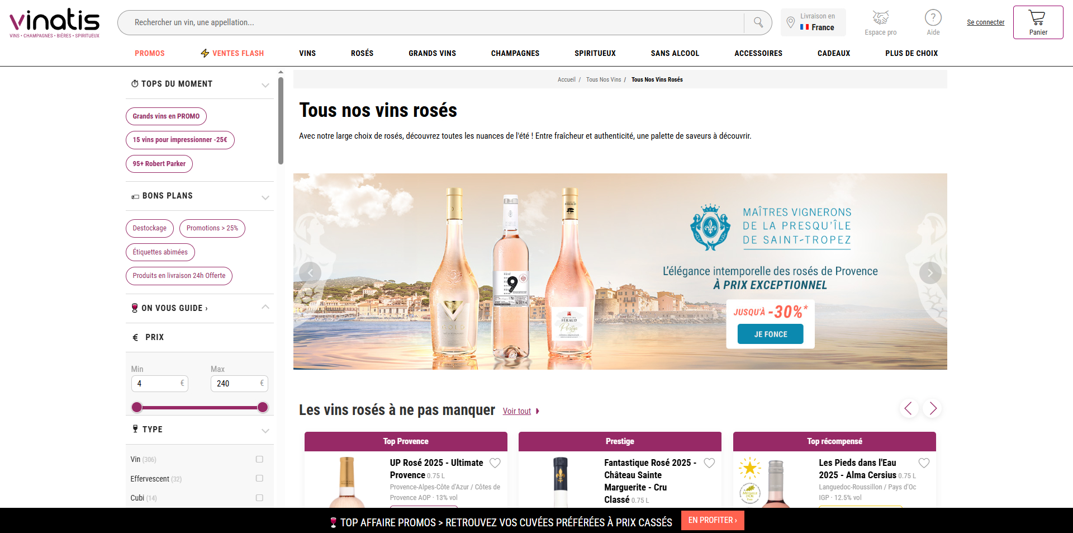
Task: Favorite UP Rosé 2025 Ultimate Provence
Action: tap(495, 463)
